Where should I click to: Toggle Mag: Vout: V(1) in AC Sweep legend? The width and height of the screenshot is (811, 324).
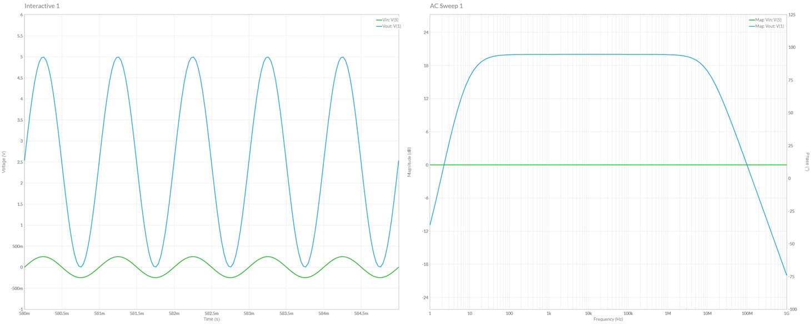769,26
